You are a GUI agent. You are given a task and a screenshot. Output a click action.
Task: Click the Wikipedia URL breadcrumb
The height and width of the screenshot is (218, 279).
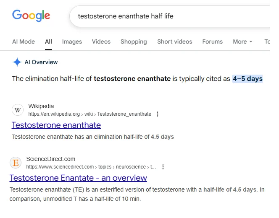pyautogui.click(x=90, y=114)
